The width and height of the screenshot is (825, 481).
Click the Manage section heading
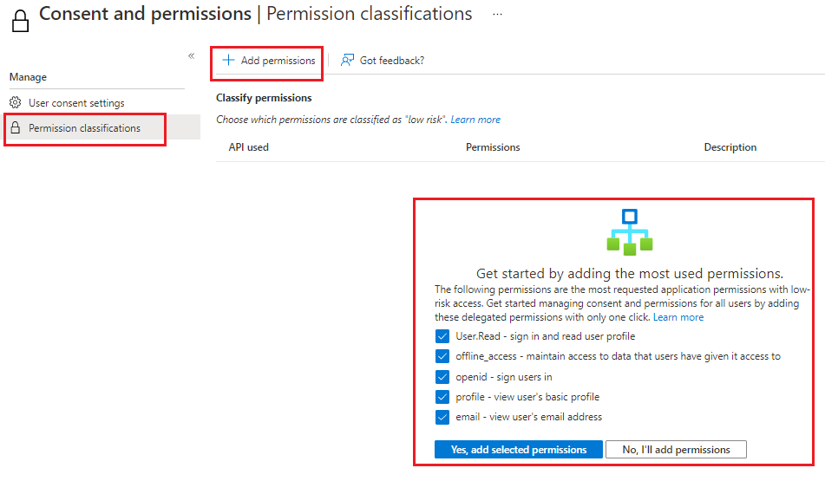28,77
